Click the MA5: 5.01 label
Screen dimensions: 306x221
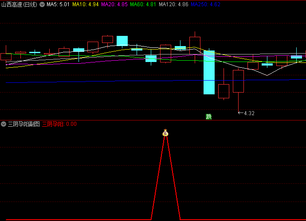tap(58, 4)
